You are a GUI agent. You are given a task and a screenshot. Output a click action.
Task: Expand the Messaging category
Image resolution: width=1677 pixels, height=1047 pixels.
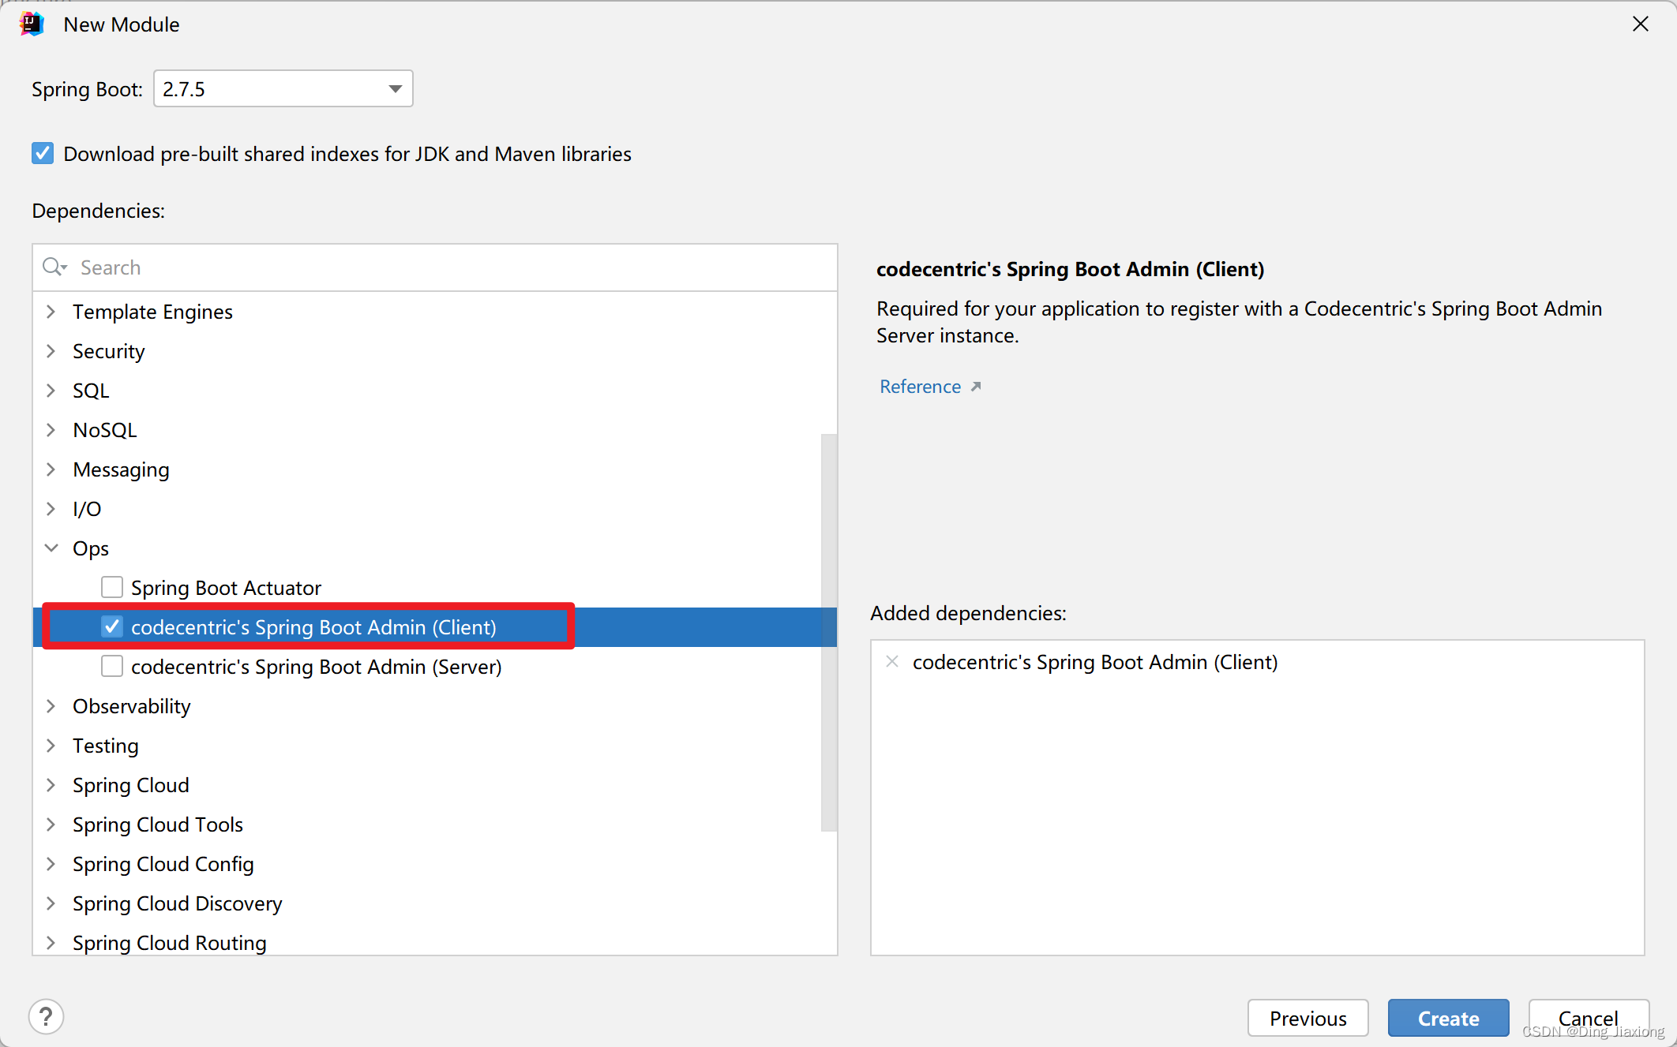pos(51,469)
